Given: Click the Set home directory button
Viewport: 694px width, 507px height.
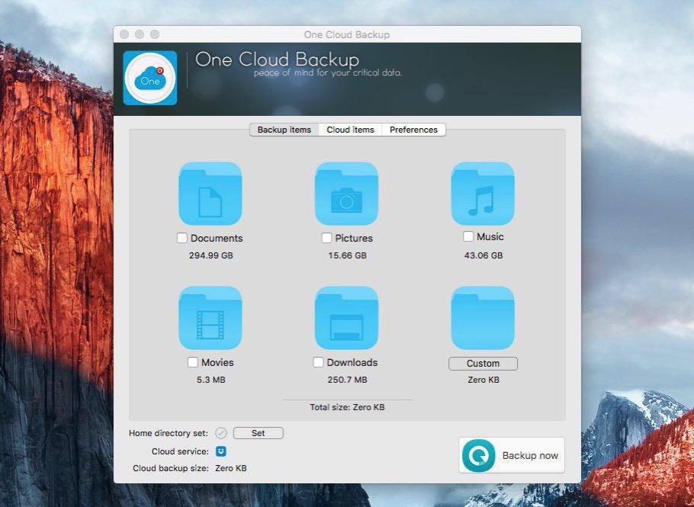Looking at the screenshot, I should coord(258,433).
